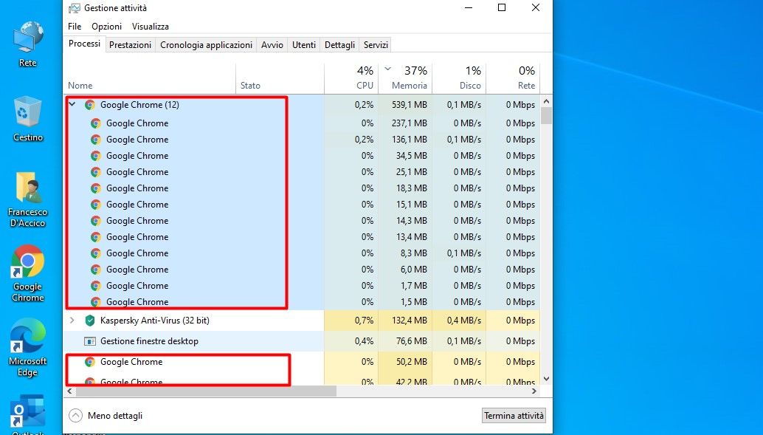Screen dimensions: 763x435
Task: Switch to the Prestazioni tab
Action: (x=130, y=45)
